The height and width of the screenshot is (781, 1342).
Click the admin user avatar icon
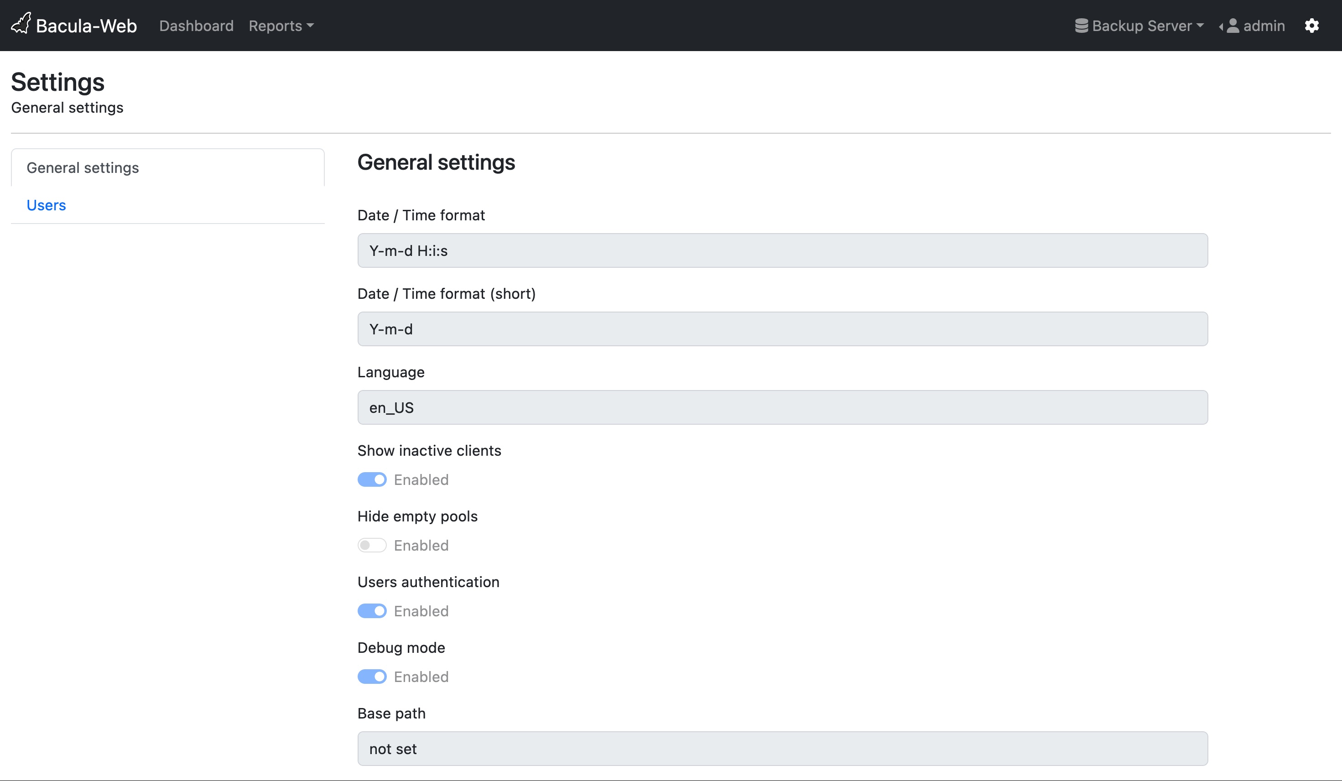pos(1233,26)
